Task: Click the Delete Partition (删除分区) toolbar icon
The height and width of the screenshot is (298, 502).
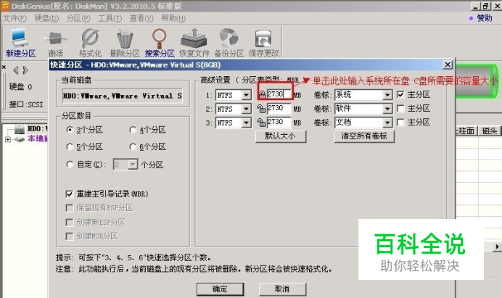Action: 125,42
